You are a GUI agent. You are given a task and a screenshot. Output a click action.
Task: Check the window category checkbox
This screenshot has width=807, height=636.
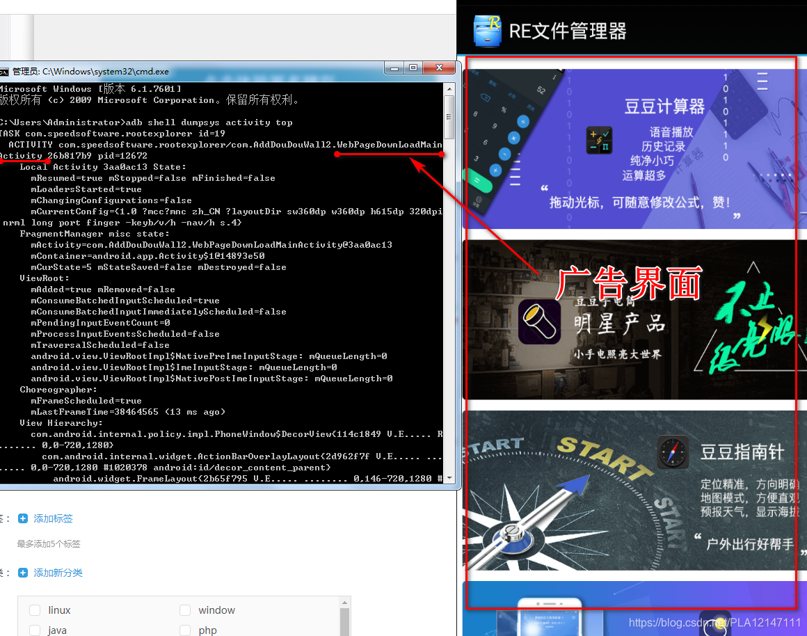pos(185,610)
